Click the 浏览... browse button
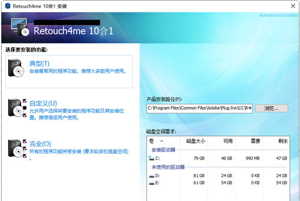 (x=272, y=108)
